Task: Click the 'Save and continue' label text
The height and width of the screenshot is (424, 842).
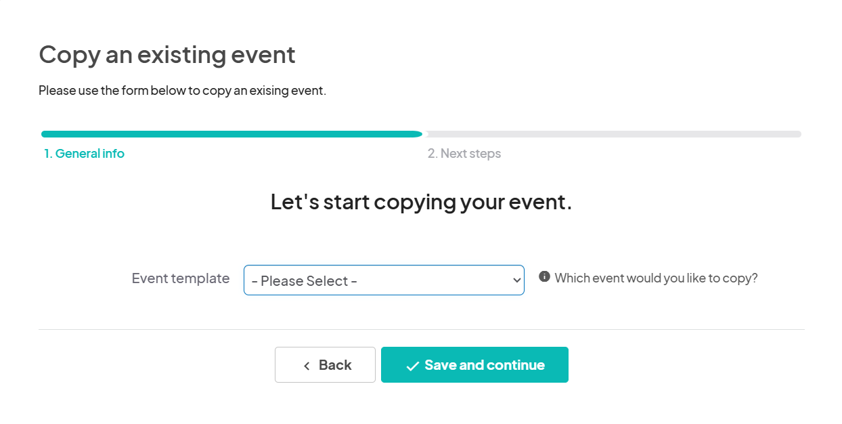Action: 485,365
